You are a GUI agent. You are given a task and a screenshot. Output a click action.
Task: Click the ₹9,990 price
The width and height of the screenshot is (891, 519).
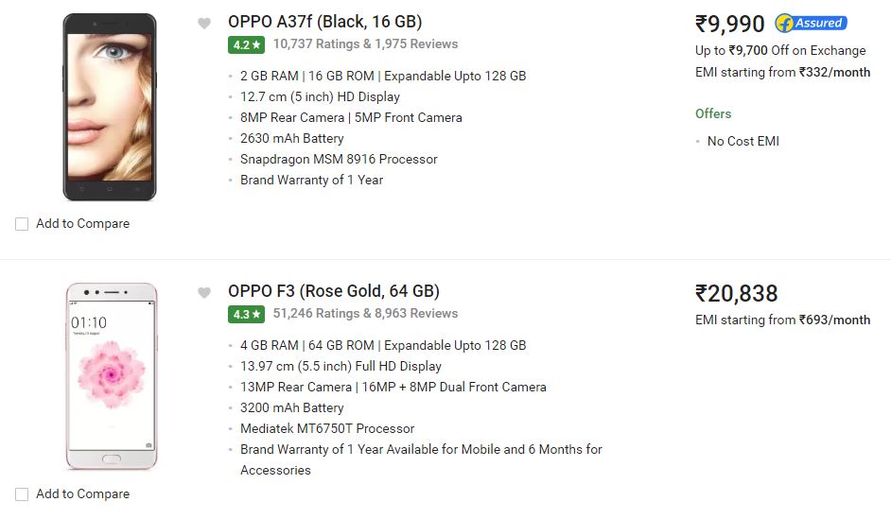coord(729,24)
